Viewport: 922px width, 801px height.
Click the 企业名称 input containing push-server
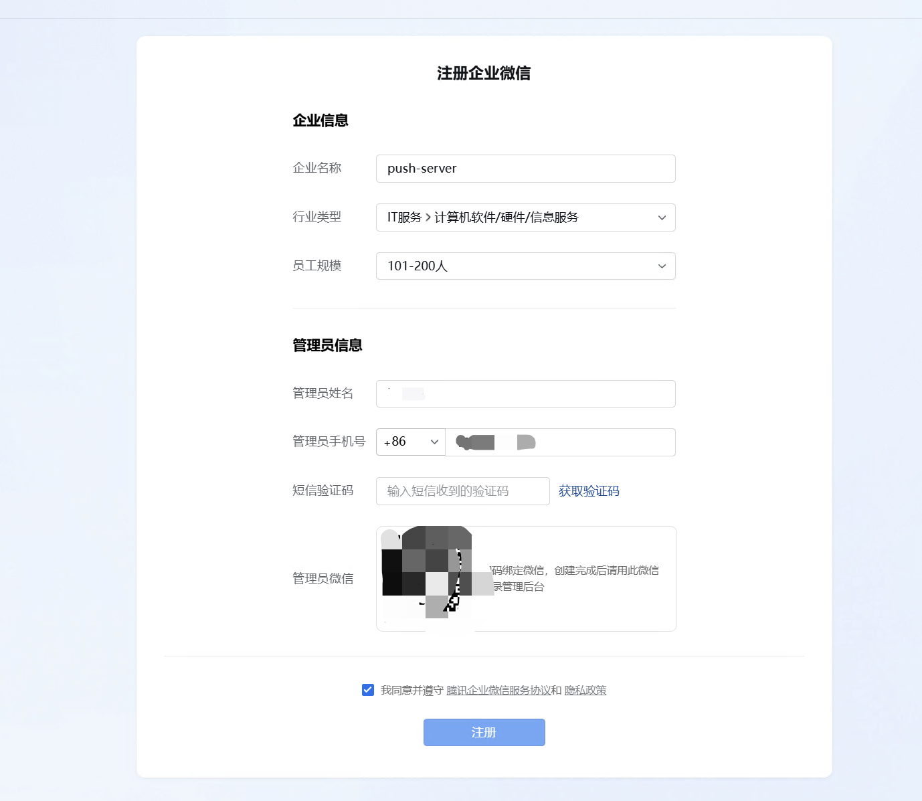pos(525,169)
